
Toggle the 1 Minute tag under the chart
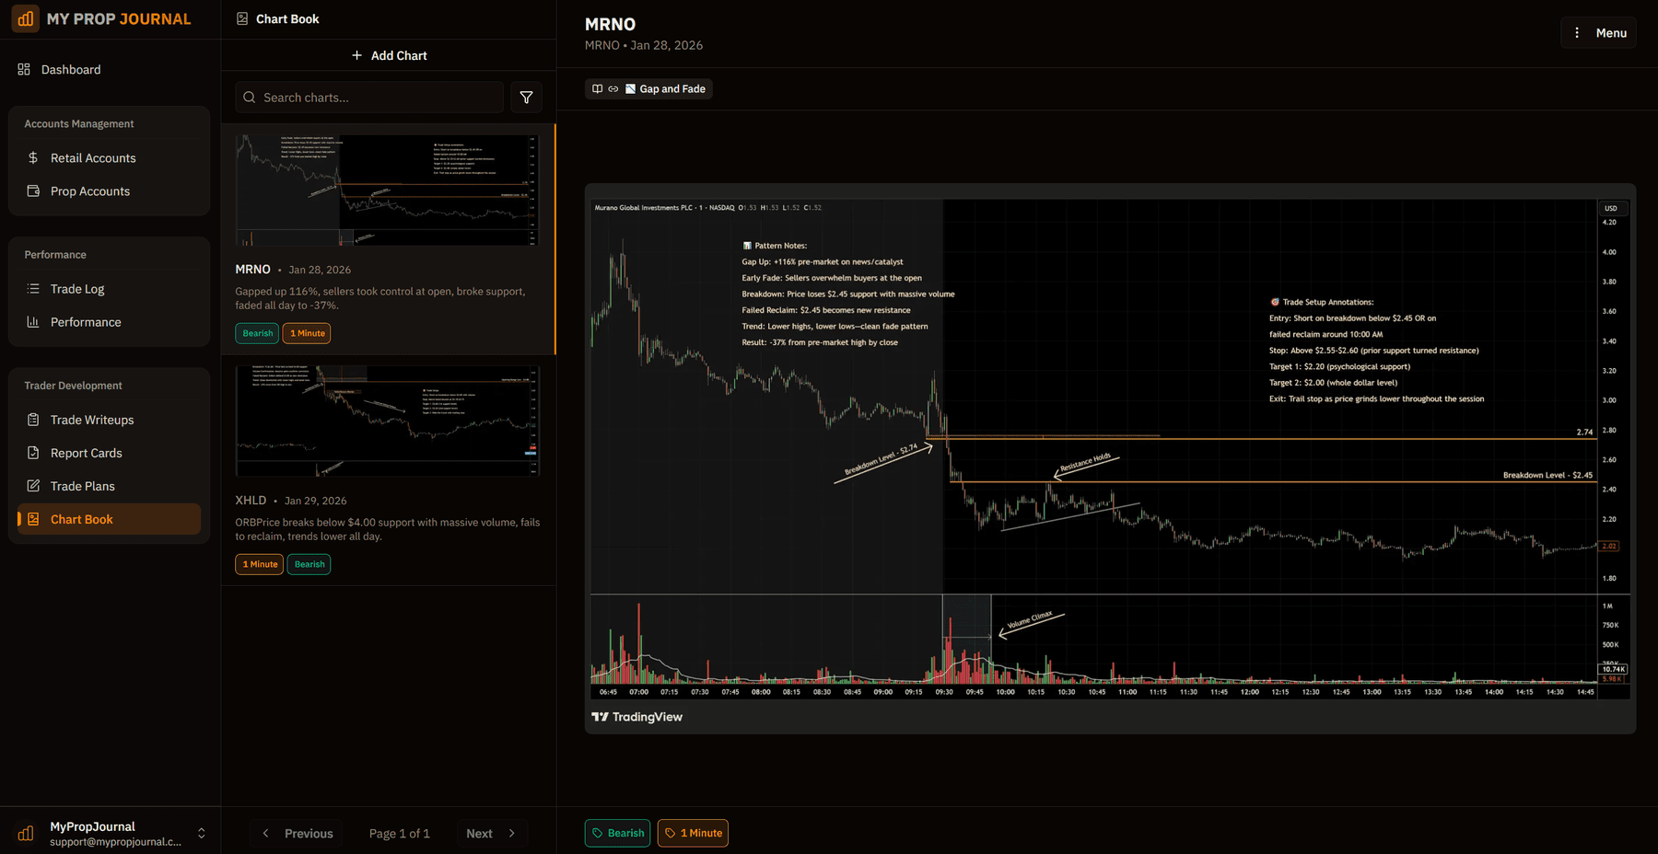(693, 833)
